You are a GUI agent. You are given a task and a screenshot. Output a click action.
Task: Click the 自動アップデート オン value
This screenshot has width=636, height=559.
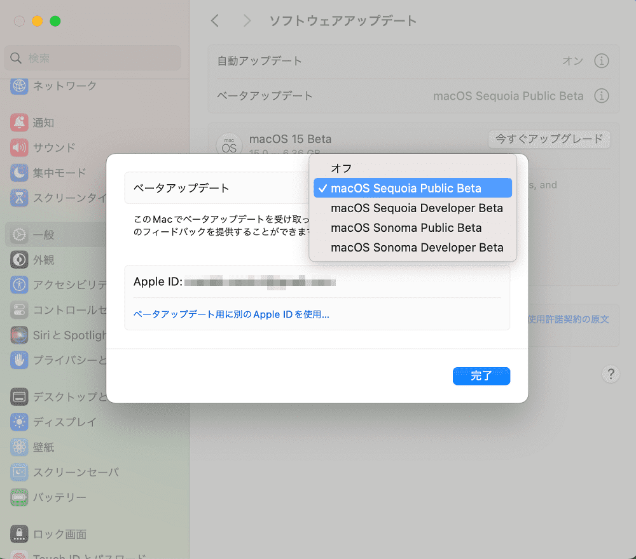coord(573,61)
